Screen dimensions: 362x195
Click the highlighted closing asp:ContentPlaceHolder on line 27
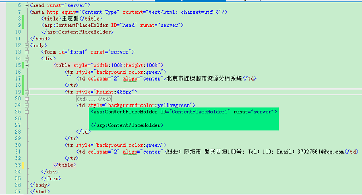[x=127, y=125]
